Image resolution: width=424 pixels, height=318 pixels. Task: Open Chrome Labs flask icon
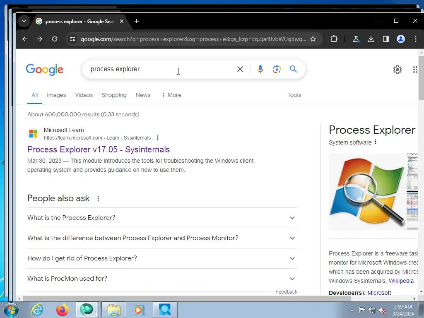coord(356,39)
